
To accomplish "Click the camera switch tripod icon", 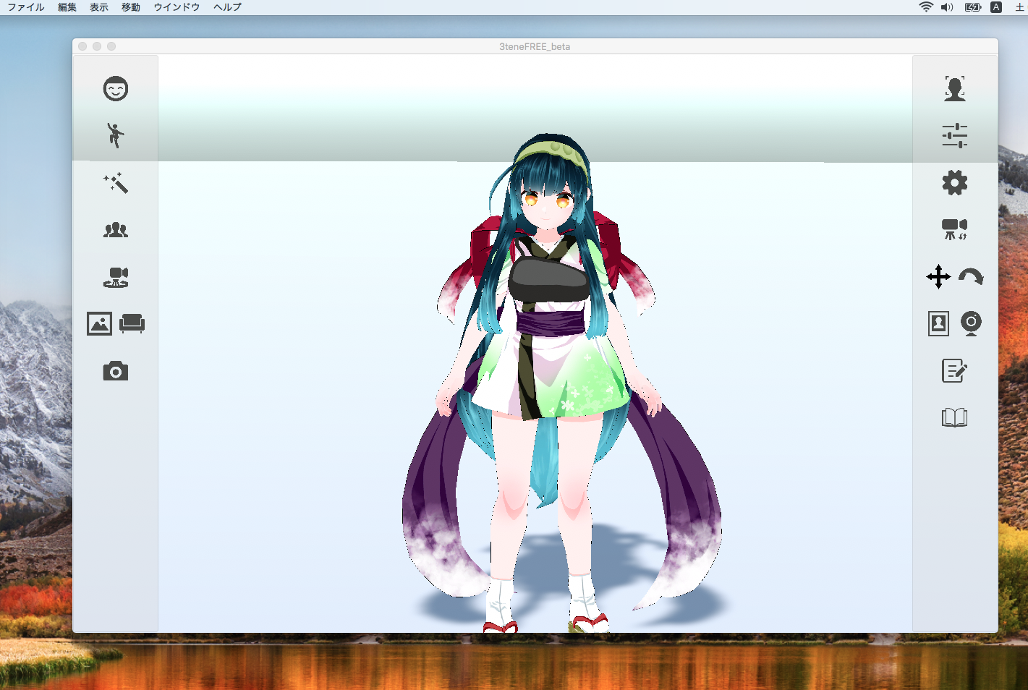I will [955, 229].
